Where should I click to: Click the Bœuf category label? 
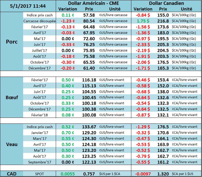click(12, 98)
